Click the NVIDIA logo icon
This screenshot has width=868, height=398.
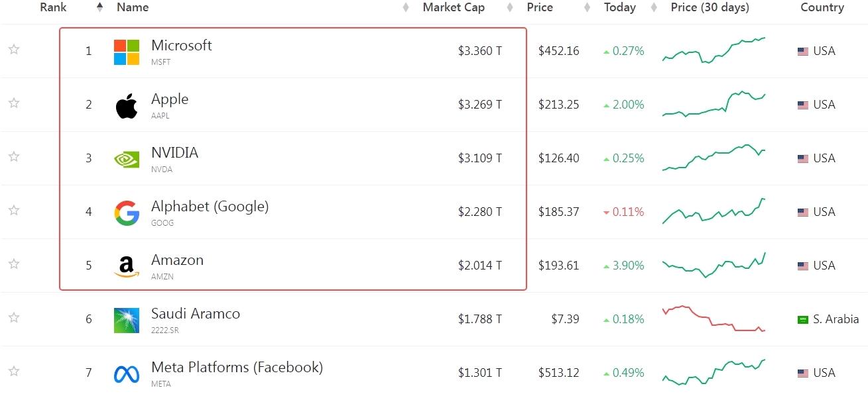127,160
